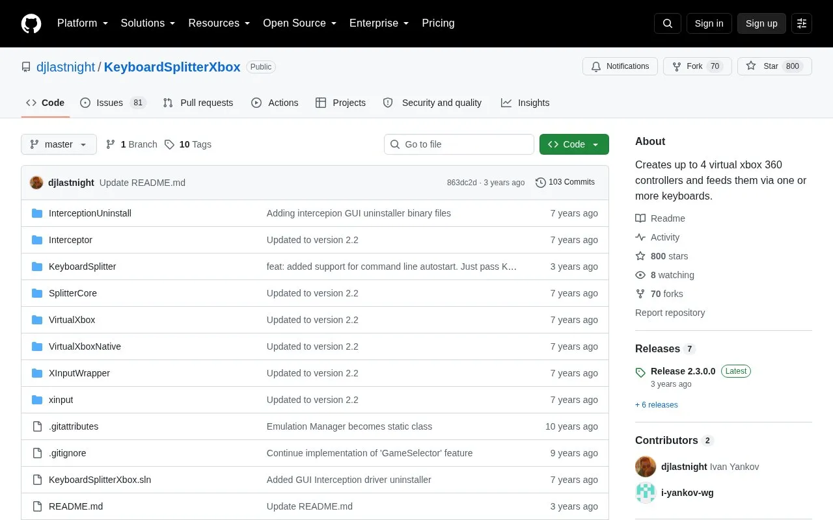Focus the Go to file field
The height and width of the screenshot is (520, 833).
[x=459, y=144]
